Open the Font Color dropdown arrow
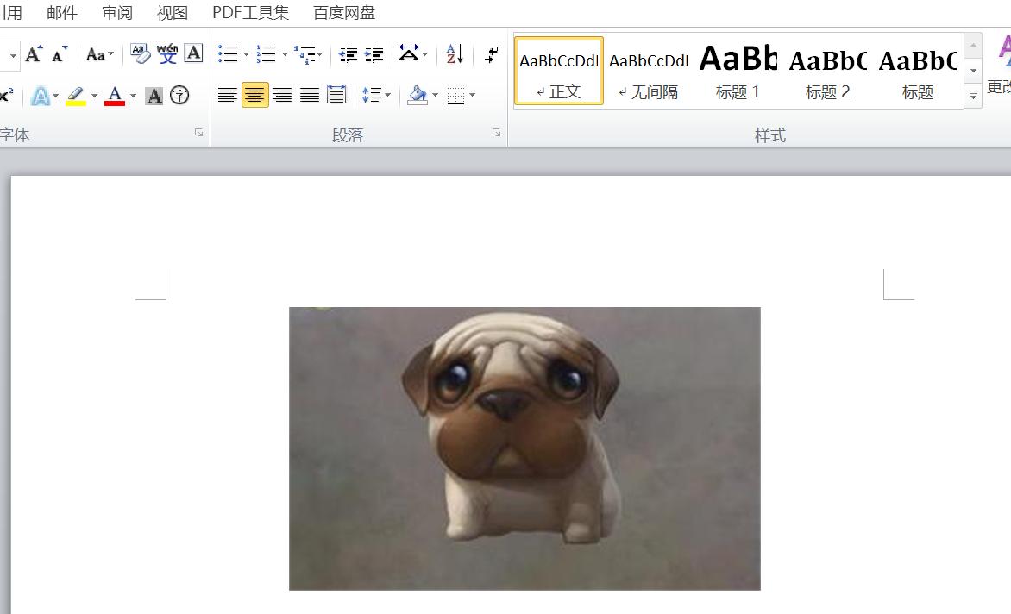Image resolution: width=1011 pixels, height=614 pixels. (x=134, y=95)
